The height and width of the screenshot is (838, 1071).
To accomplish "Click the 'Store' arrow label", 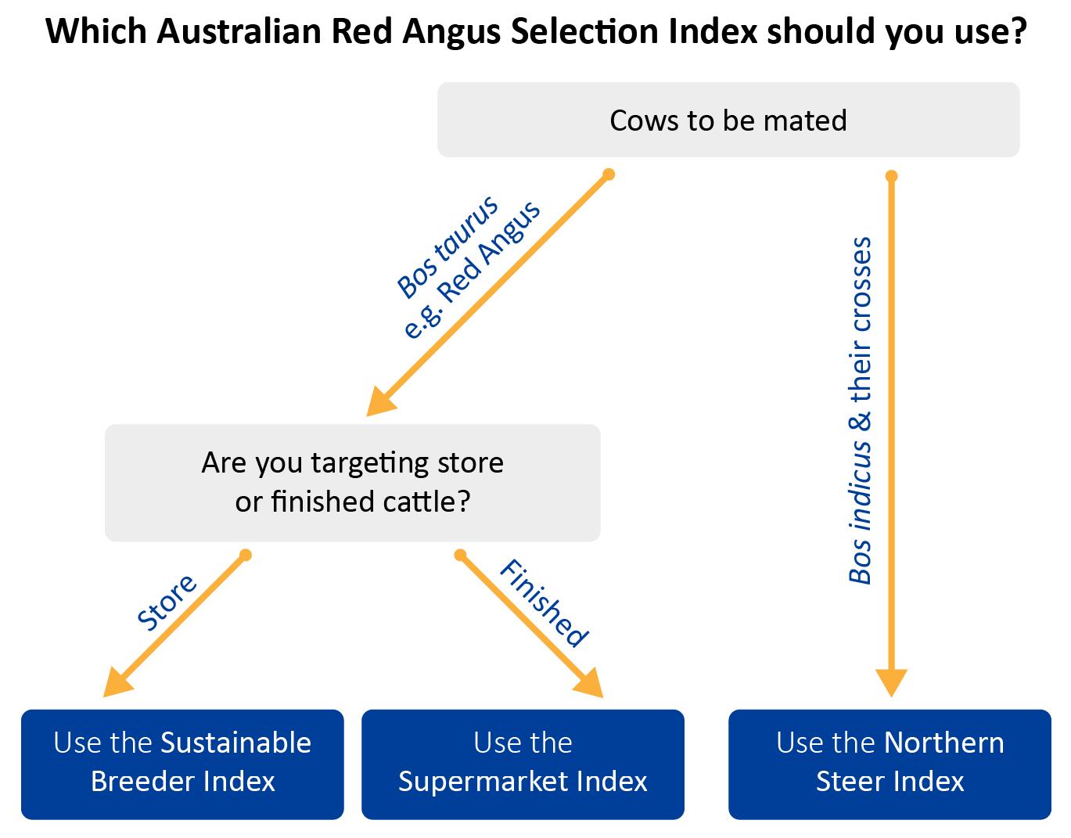I will (x=166, y=602).
